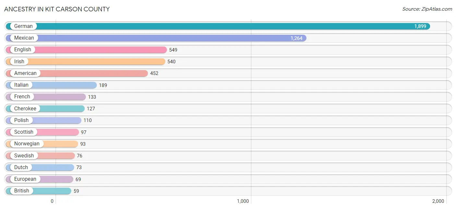Viewport: 456px width, 209px height.
Task: Click the 93 value beside Norwegian
Action: coord(83,144)
